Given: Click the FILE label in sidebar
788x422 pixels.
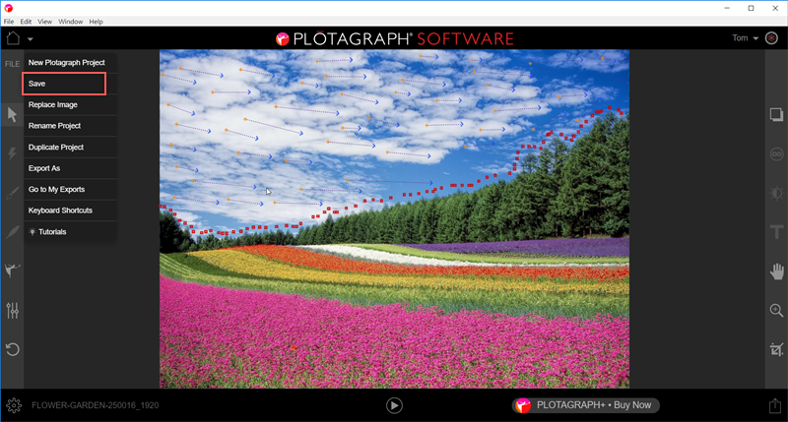Looking at the screenshot, I should point(12,64).
